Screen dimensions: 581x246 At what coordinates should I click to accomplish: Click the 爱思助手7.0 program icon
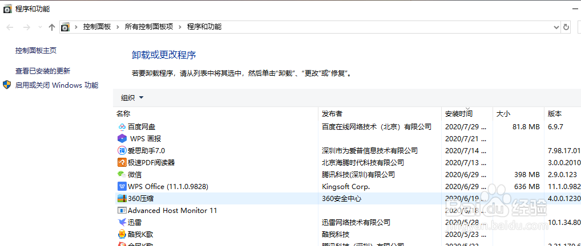click(x=122, y=150)
